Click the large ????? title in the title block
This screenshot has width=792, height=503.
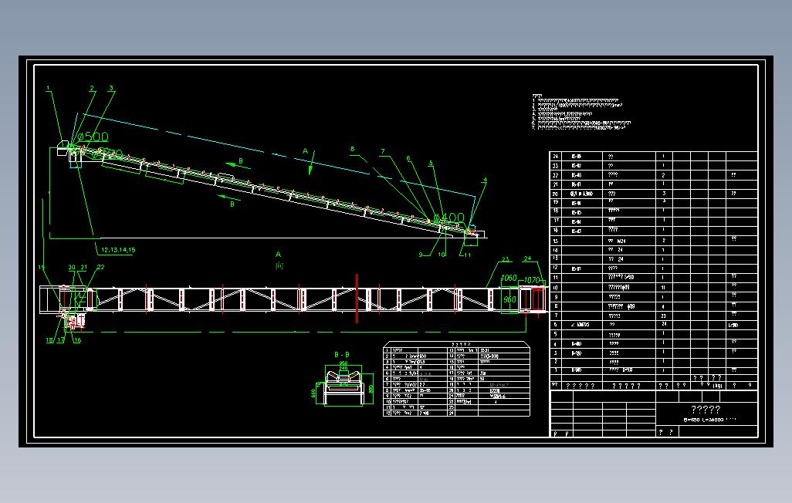click(705, 409)
